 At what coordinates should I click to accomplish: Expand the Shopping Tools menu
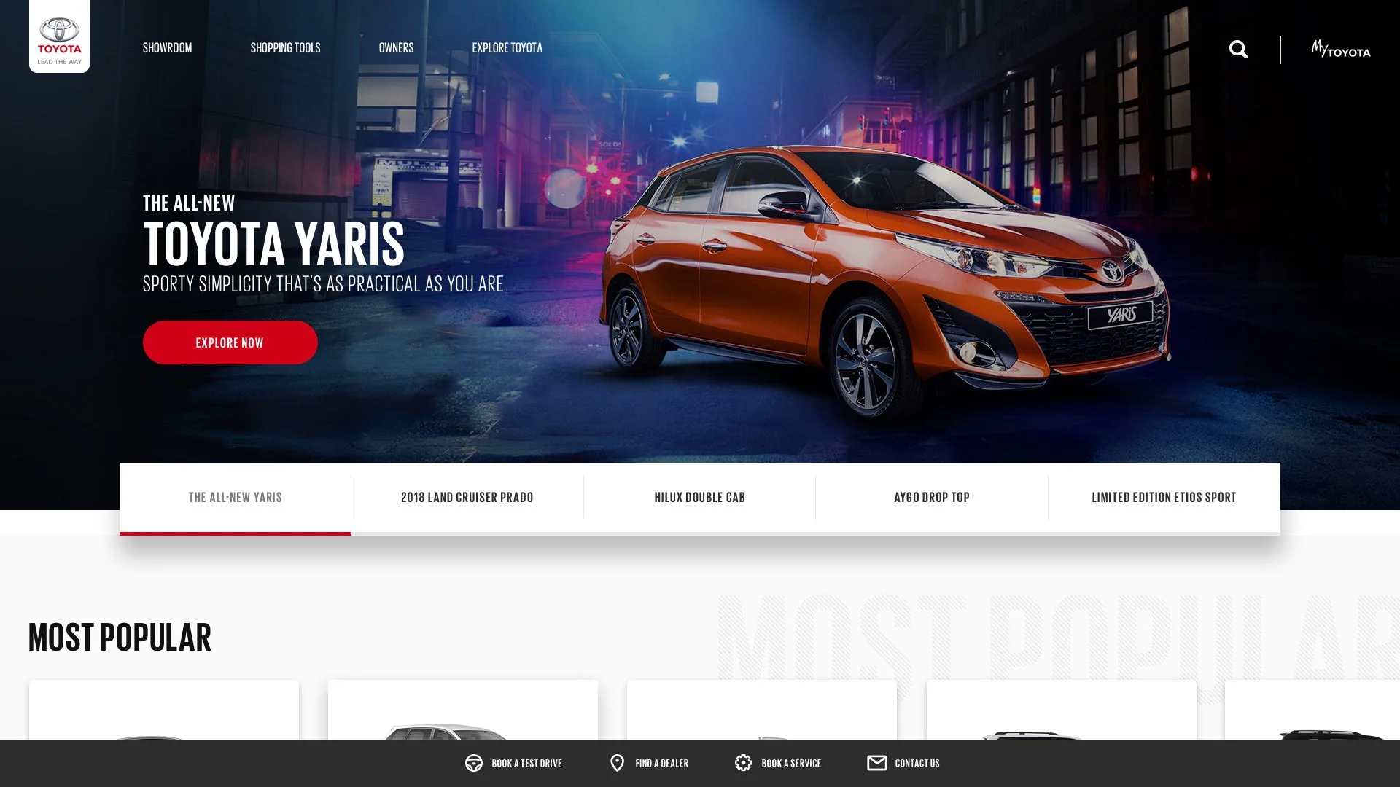point(285,48)
